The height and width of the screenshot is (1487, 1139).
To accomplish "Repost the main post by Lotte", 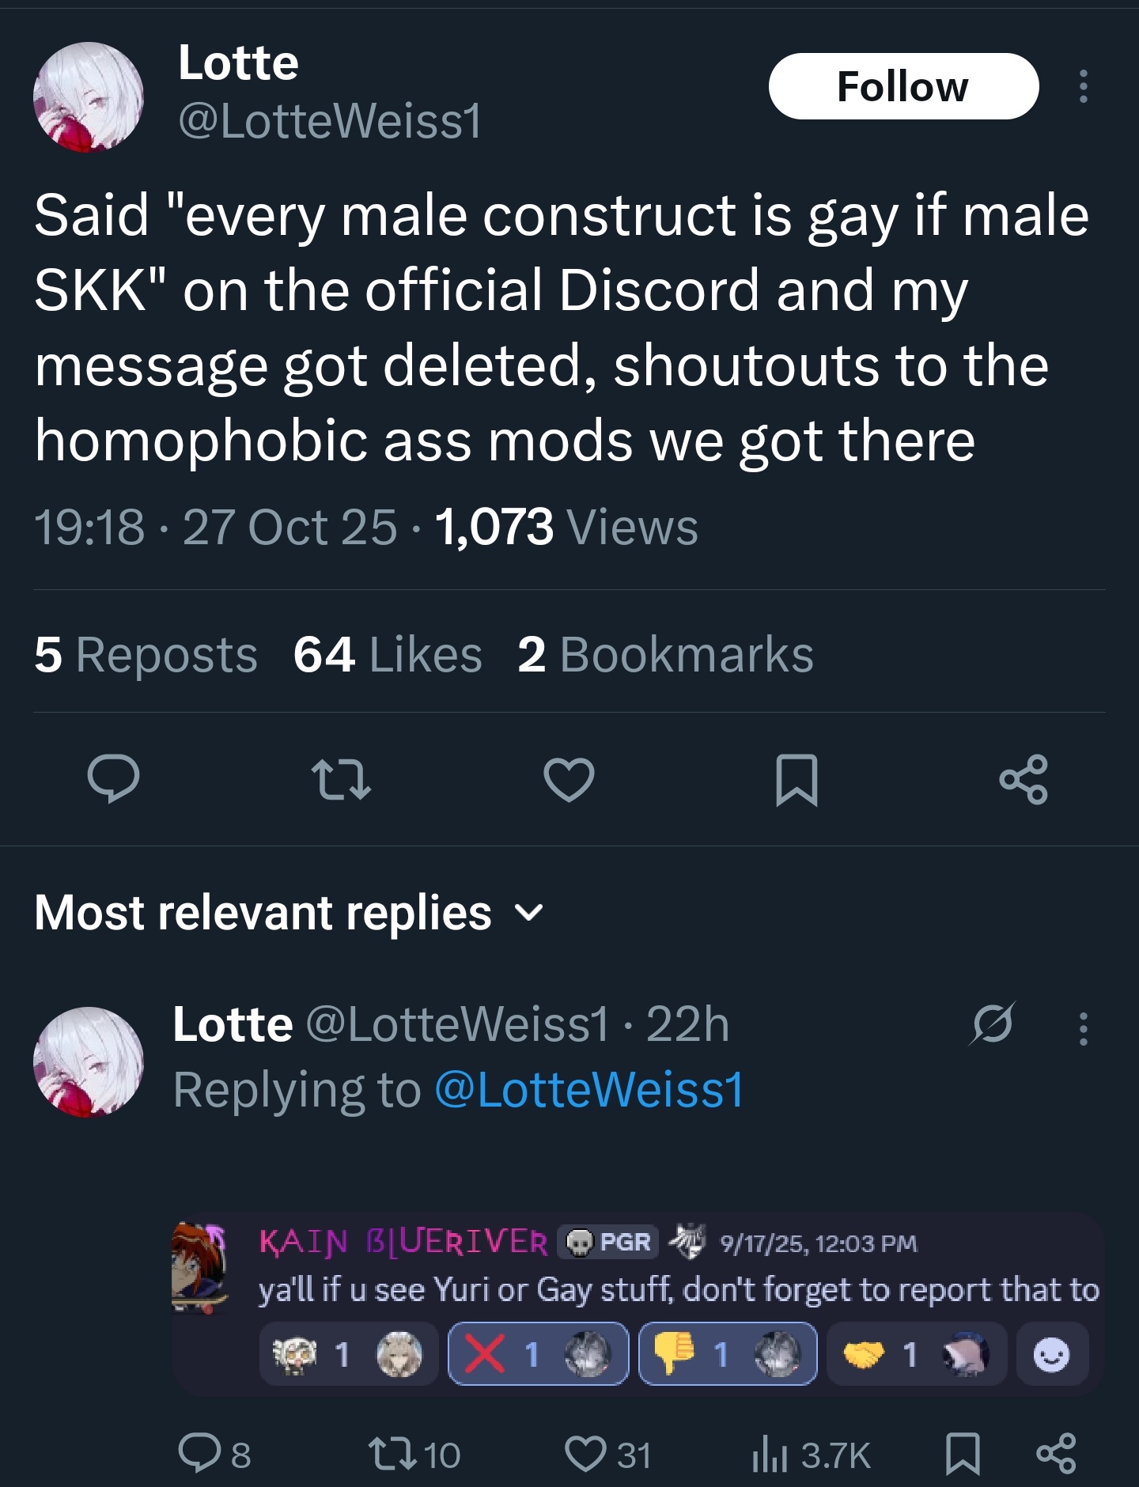I will [x=341, y=779].
